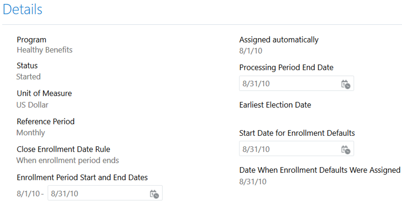Open calendar picker for Enrollment Period end date
This screenshot has width=402, height=205.
click(154, 194)
